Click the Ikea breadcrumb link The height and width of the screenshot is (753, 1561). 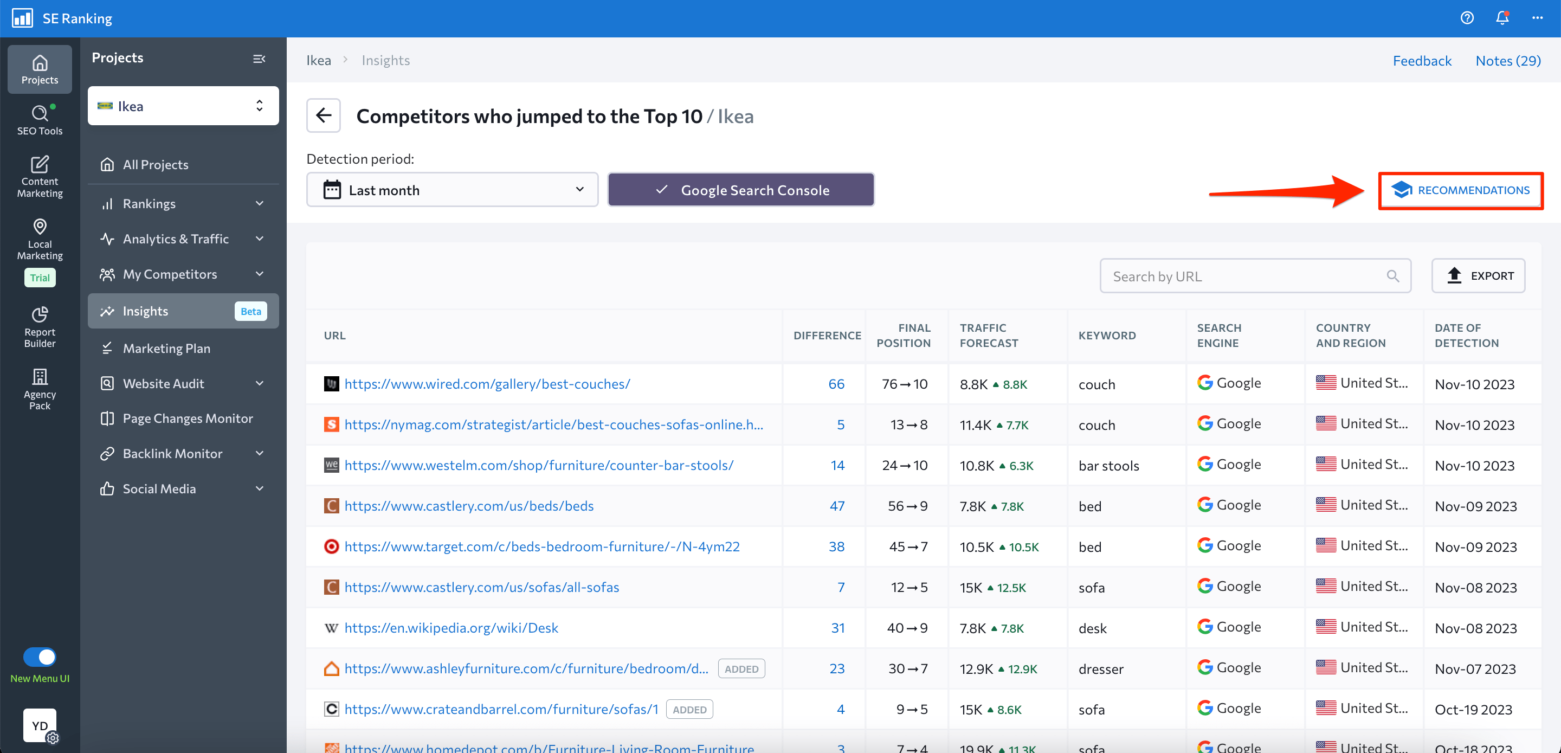point(319,60)
